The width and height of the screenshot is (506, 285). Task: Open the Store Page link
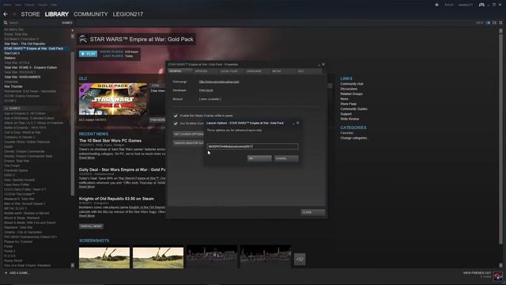click(x=348, y=104)
